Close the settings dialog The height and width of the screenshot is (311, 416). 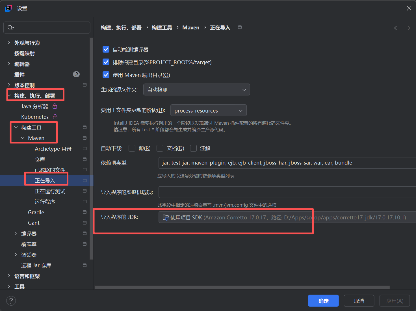click(x=409, y=8)
